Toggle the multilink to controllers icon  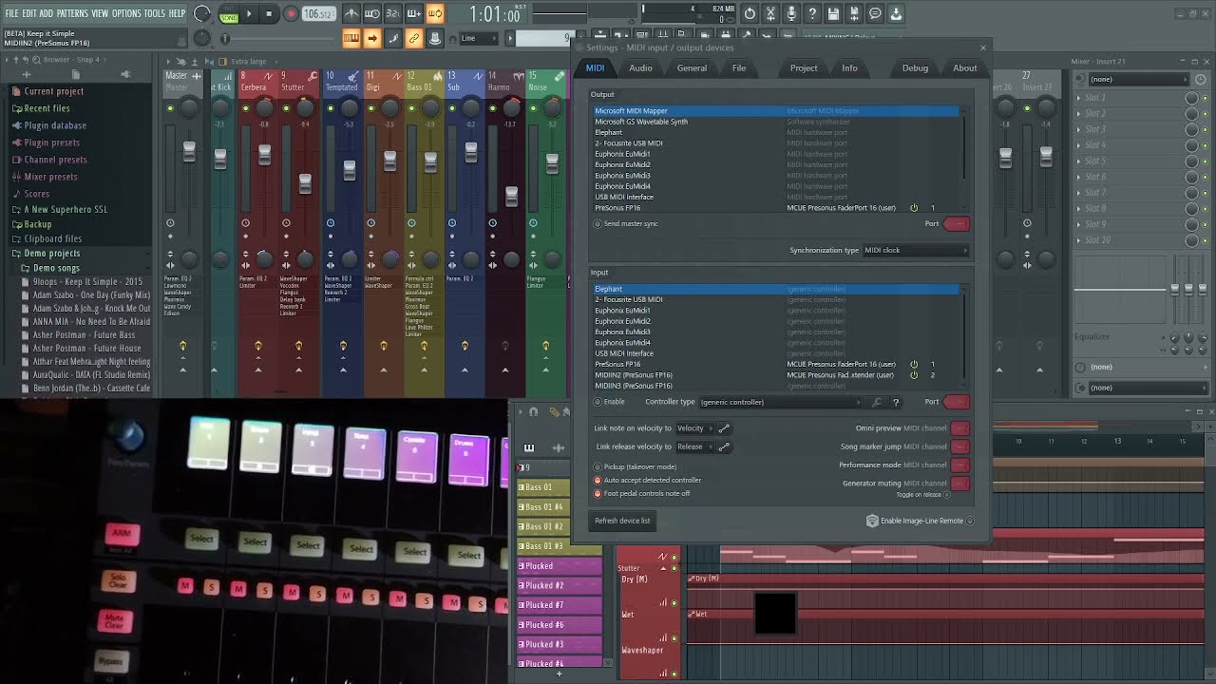pyautogui.click(x=414, y=39)
